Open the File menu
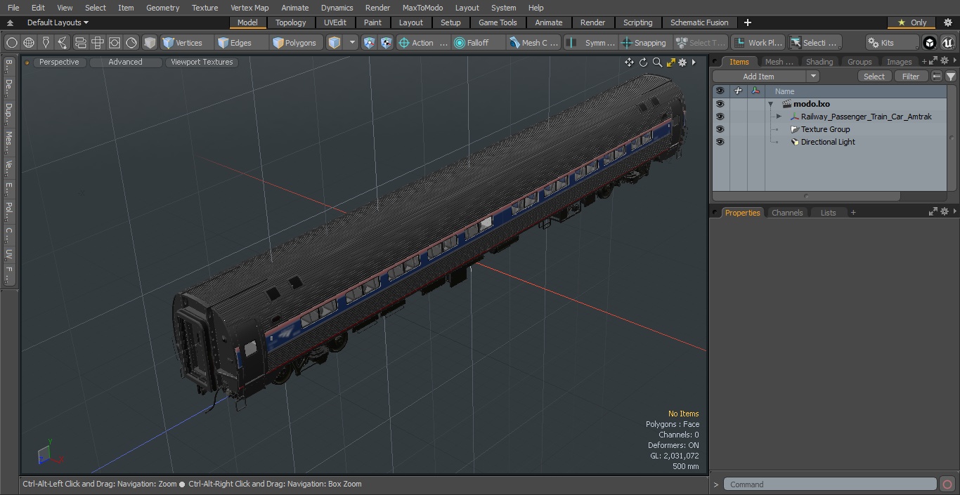960x495 pixels. pos(13,8)
